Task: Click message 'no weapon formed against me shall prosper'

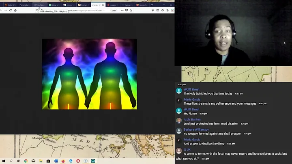Action: 212,134
